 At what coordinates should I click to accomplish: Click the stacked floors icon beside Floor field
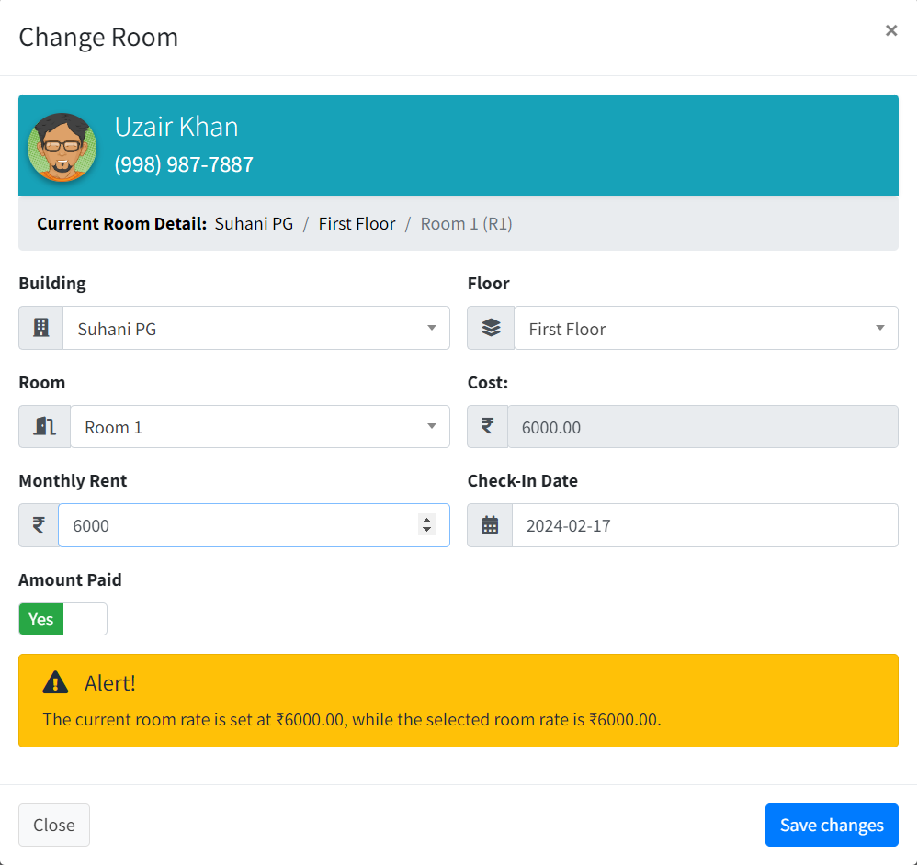(490, 328)
